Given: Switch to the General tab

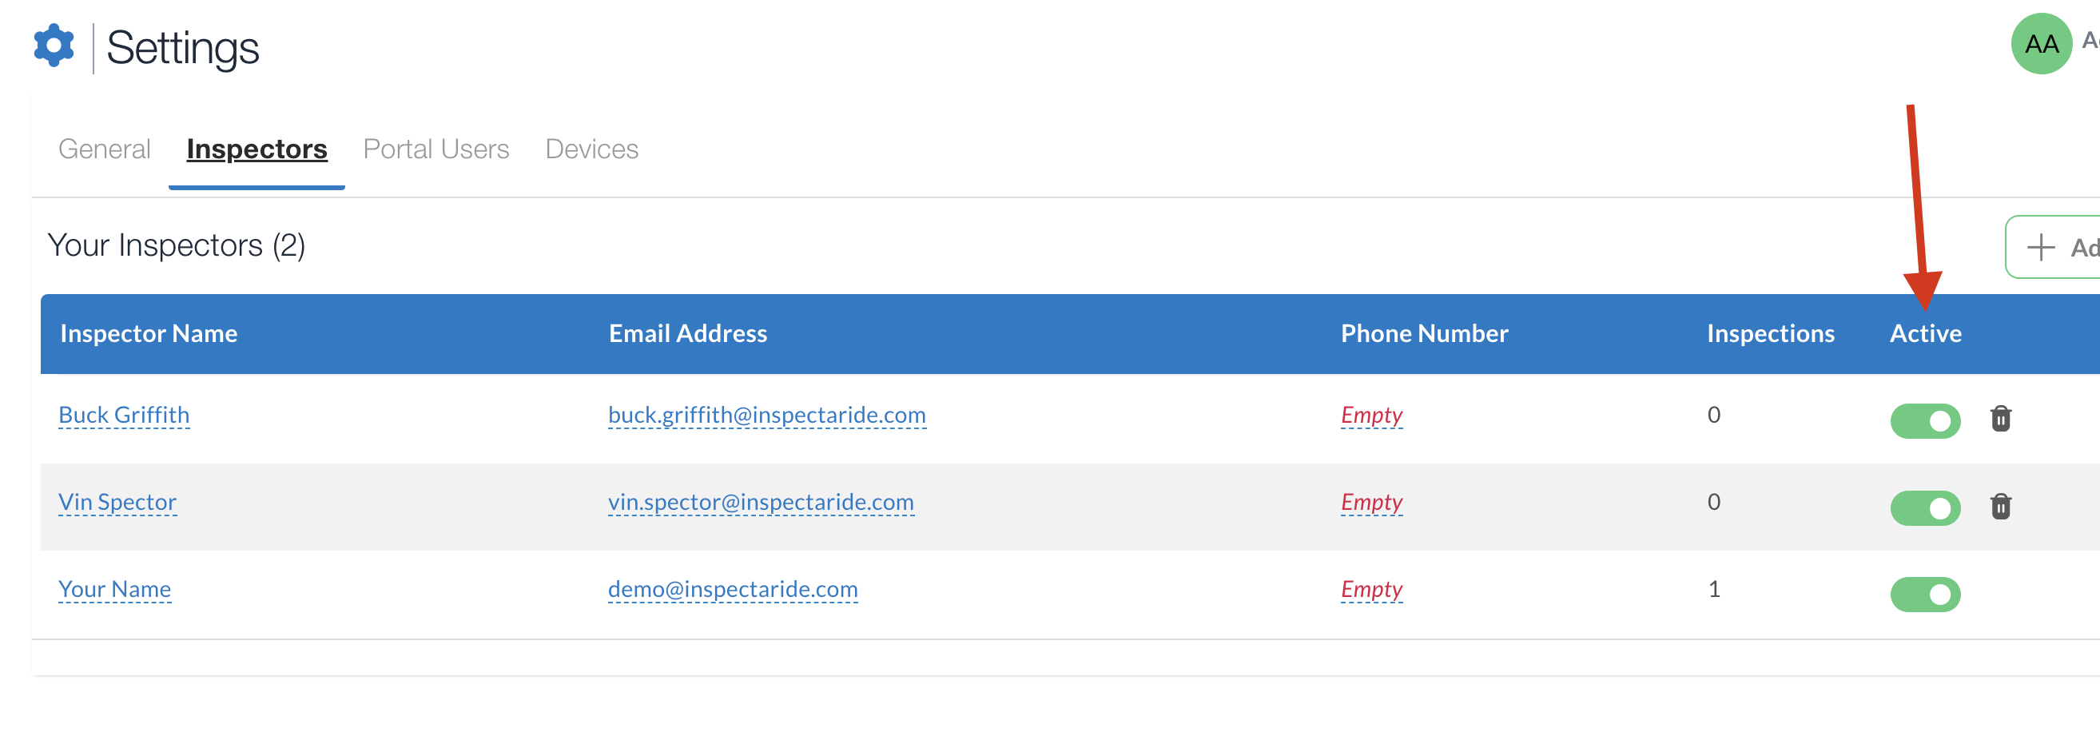Looking at the screenshot, I should pyautogui.click(x=105, y=149).
